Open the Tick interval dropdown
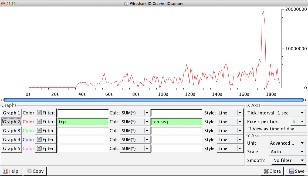Viewport: 308px width, 176px height. click(x=291, y=113)
